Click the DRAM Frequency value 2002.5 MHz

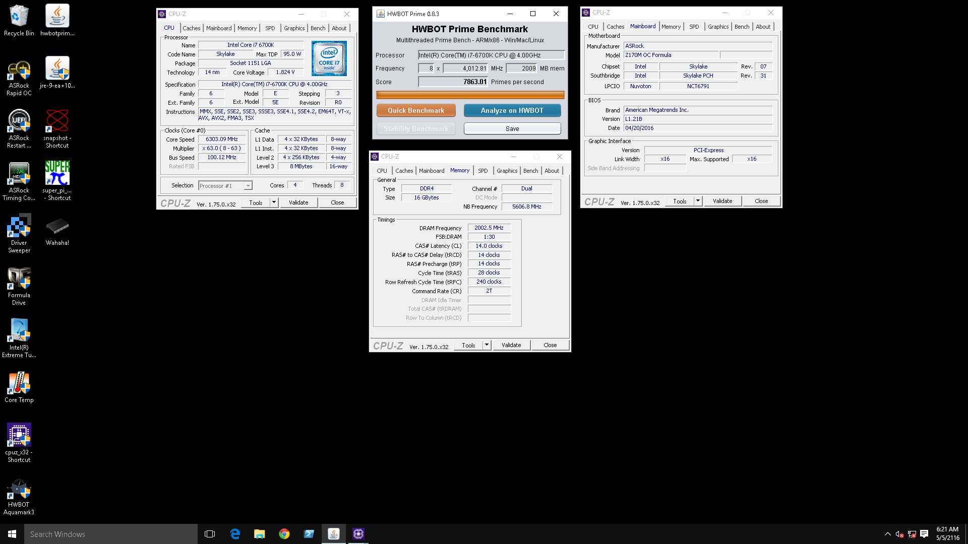pyautogui.click(x=489, y=228)
